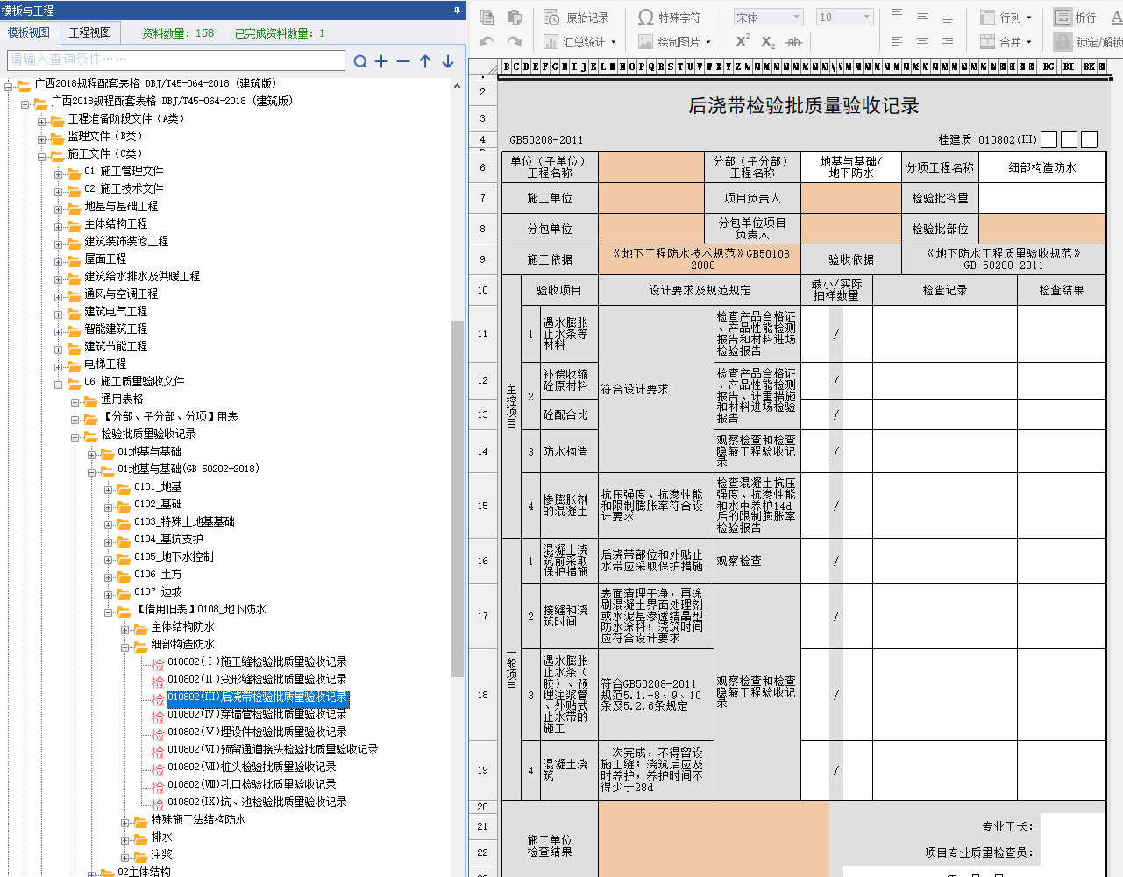Switch to 工程视图 tab
The width and height of the screenshot is (1123, 877).
click(90, 32)
